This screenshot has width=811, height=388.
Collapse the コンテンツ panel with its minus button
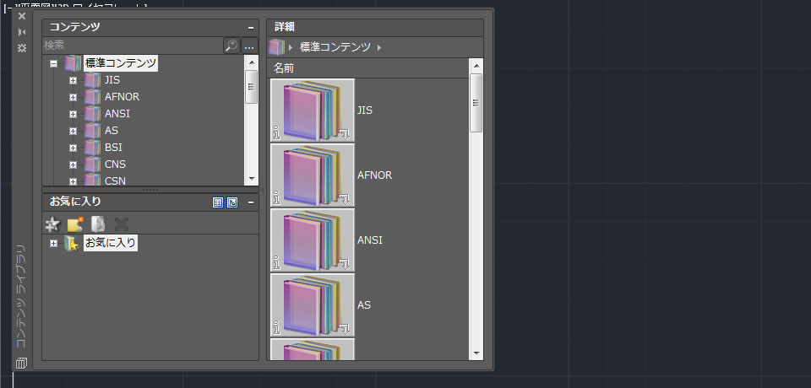click(251, 28)
